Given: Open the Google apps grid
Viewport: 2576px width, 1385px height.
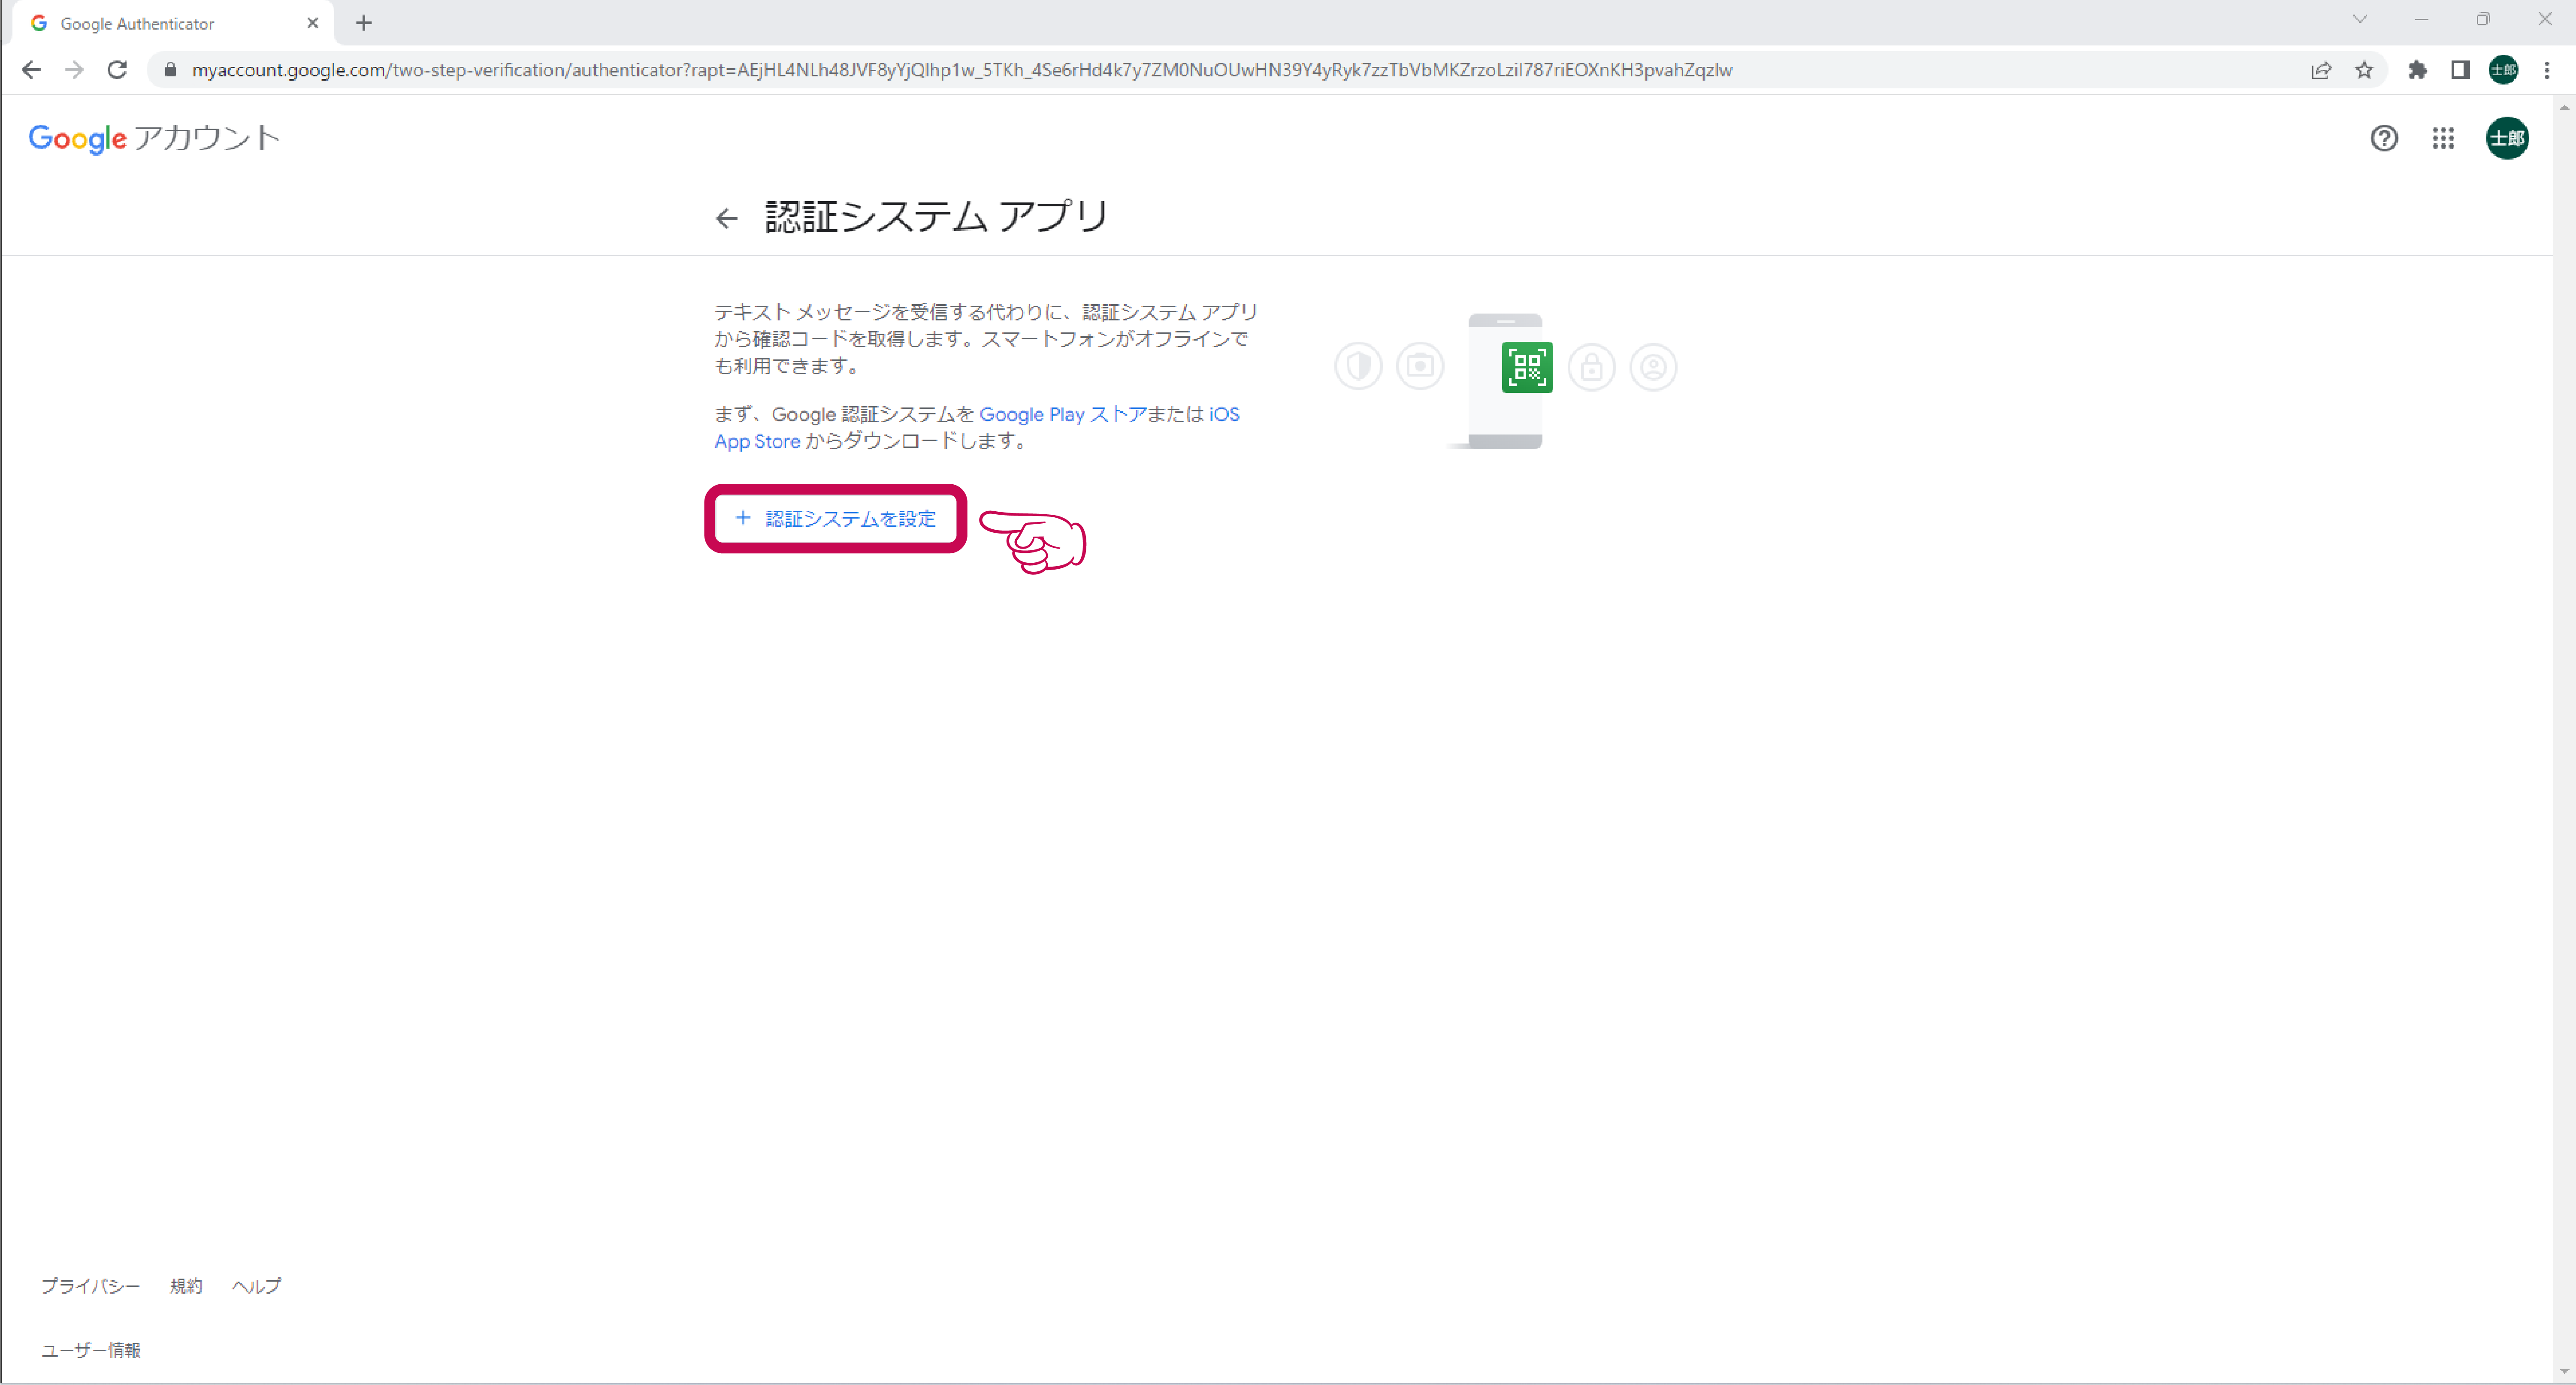Looking at the screenshot, I should 2443,138.
